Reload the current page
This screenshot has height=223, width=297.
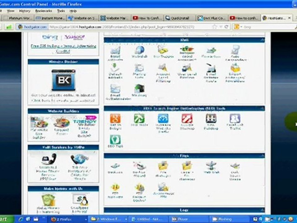(x=226, y=27)
